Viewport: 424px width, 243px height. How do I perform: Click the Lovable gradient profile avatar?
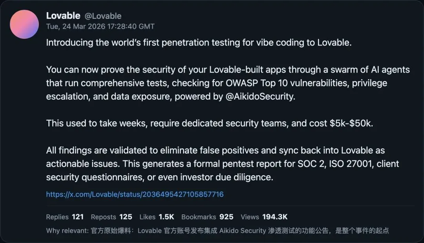pos(24,24)
